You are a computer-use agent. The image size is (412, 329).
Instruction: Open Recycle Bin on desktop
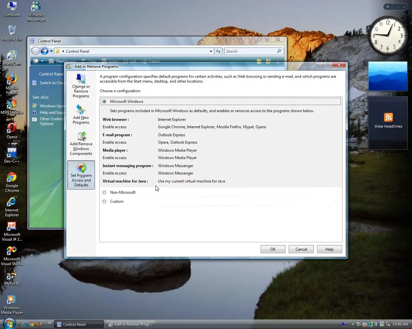(x=12, y=33)
